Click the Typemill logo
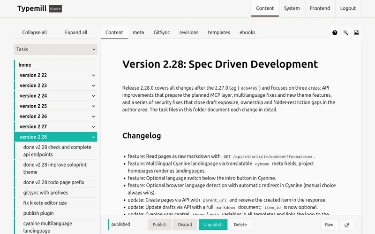The image size is (375, 234). pos(32,8)
